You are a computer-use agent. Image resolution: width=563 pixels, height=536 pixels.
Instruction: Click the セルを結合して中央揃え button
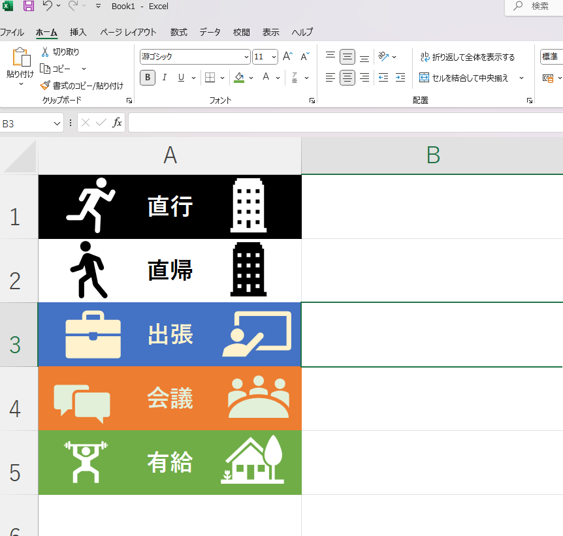tap(464, 78)
